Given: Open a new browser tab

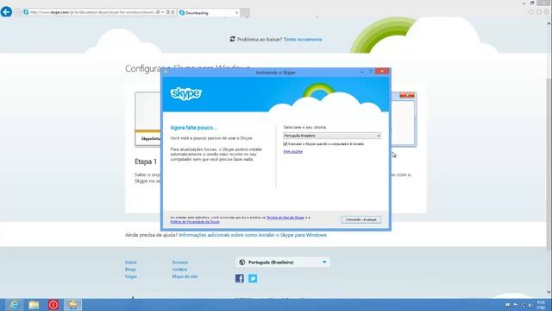Looking at the screenshot, I should point(245,13).
